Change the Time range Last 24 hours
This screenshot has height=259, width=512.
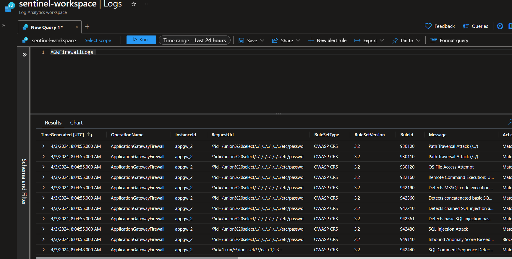coord(195,41)
